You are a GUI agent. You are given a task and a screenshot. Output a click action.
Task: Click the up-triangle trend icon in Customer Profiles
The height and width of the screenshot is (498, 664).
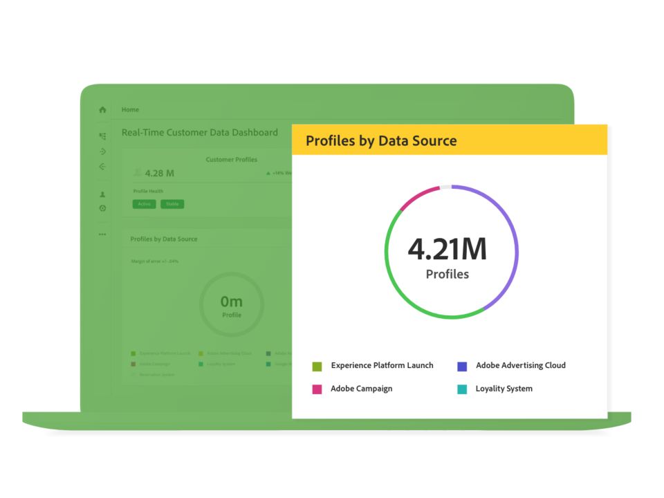tap(268, 173)
